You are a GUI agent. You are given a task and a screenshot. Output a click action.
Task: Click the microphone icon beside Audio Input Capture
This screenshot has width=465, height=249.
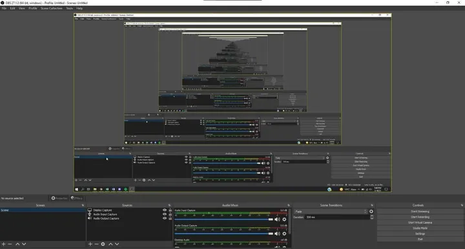pos(90,214)
